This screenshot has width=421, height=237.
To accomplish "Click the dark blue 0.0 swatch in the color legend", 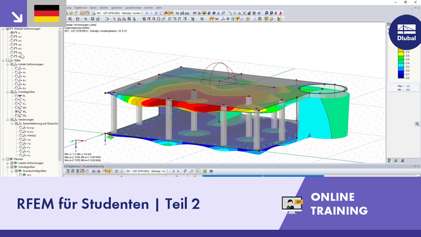I will [x=401, y=77].
